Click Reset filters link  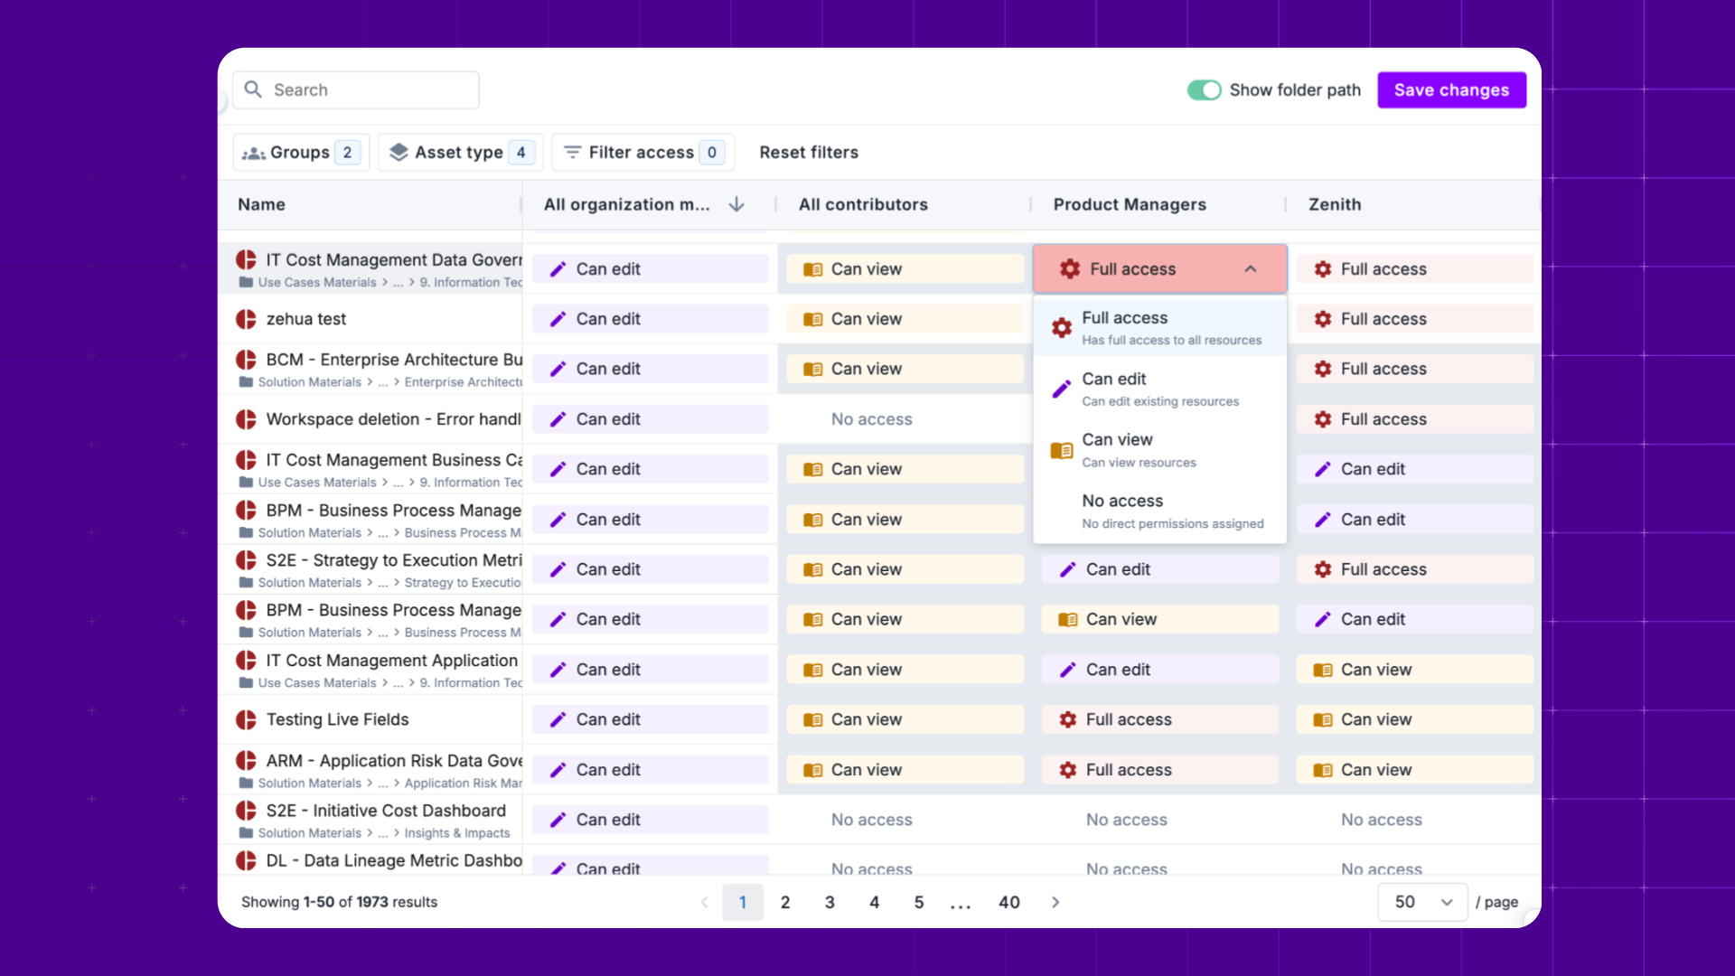809,152
